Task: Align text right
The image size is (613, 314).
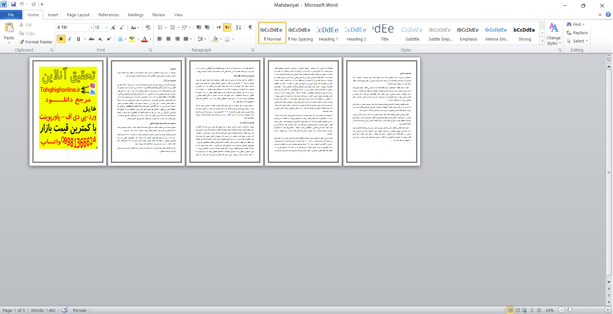Action: tap(177, 39)
